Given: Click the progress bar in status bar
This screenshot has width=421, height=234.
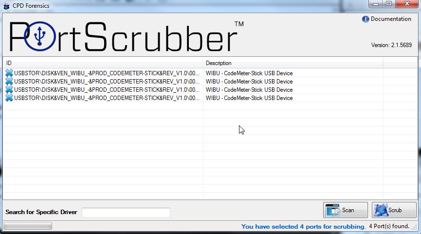Looking at the screenshot, I should (x=28, y=226).
